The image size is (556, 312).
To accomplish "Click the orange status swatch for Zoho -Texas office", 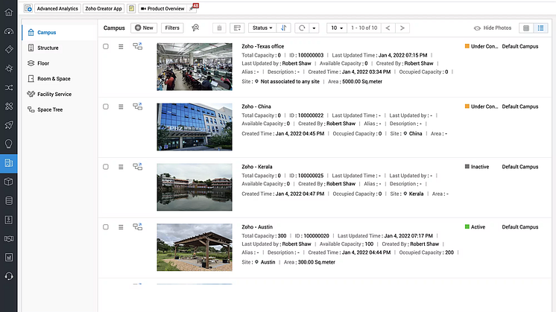I will [467, 46].
